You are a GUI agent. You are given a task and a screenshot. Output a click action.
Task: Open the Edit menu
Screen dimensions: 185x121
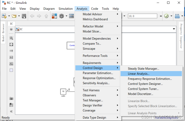(13, 9)
